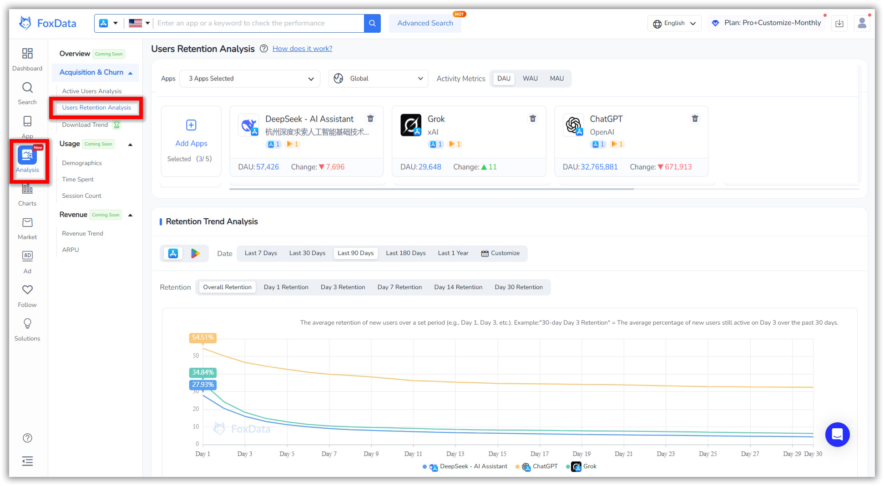The width and height of the screenshot is (884, 486).
Task: Open the Global region dropdown
Action: (x=379, y=79)
